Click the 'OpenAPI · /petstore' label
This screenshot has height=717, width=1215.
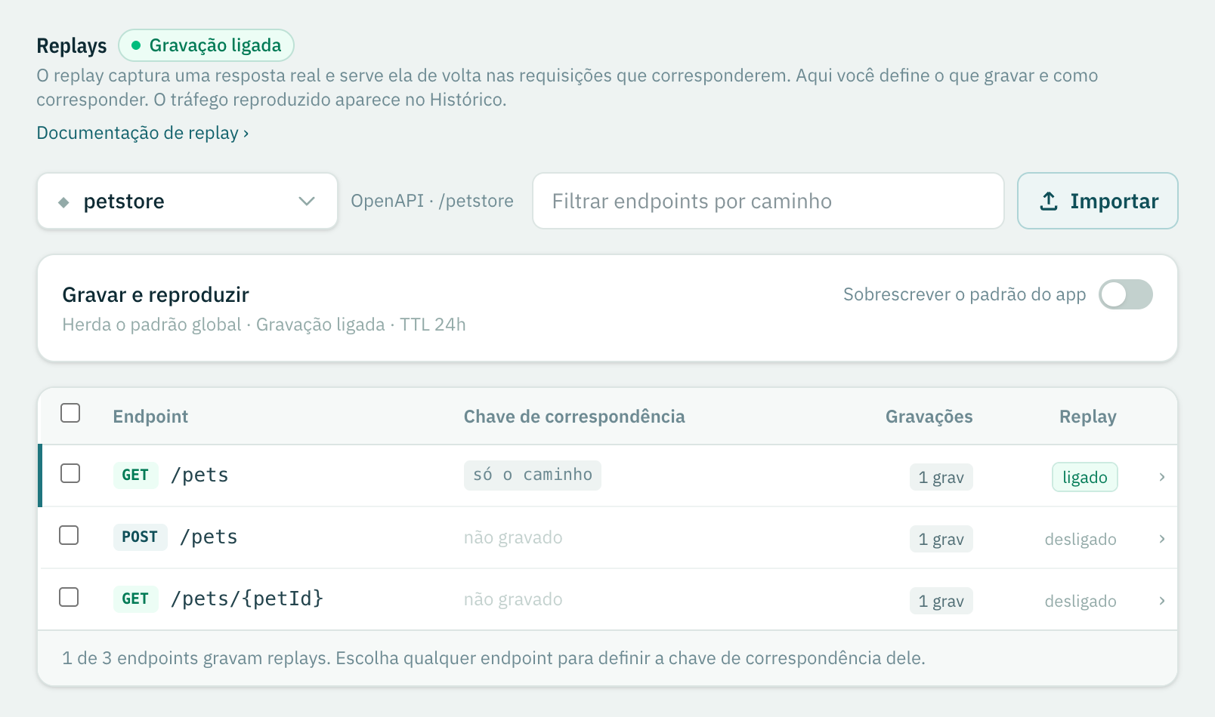pyautogui.click(x=432, y=201)
